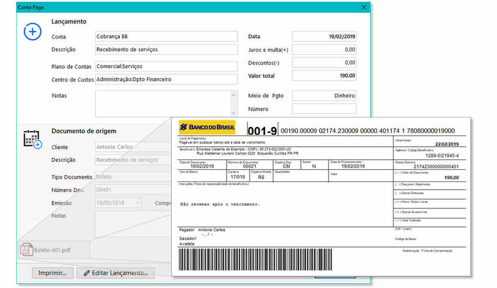This screenshot has width=497, height=288.
Task: Click the Documento de origem heading
Action: 84,131
